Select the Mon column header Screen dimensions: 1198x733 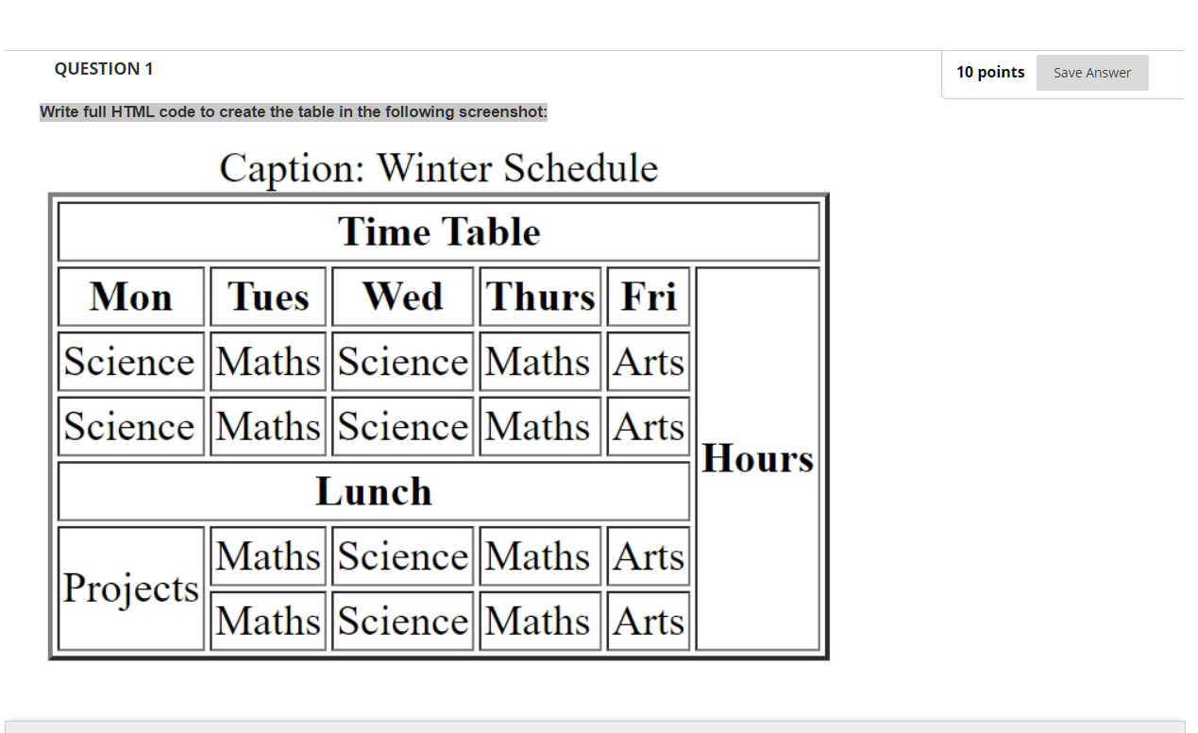pyautogui.click(x=130, y=296)
